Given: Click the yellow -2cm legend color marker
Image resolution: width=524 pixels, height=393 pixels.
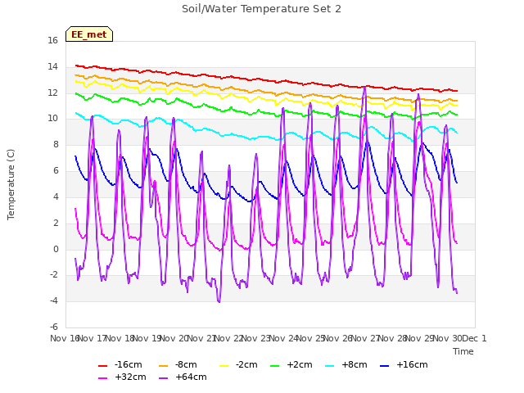Looking at the screenshot, I should (224, 366).
